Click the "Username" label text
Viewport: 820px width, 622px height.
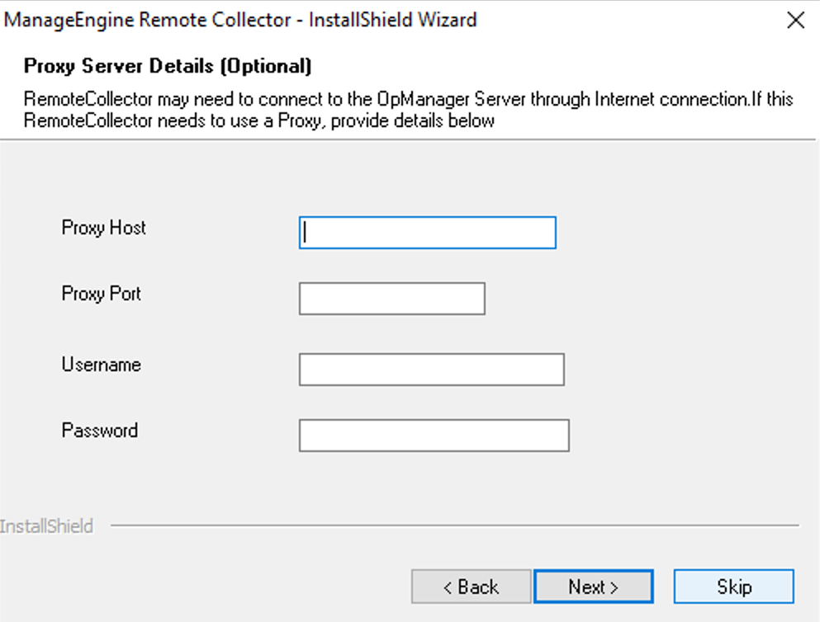point(101,365)
